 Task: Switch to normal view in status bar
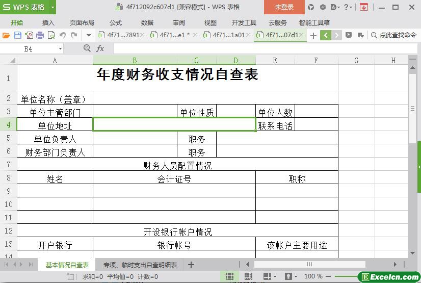(x=230, y=276)
